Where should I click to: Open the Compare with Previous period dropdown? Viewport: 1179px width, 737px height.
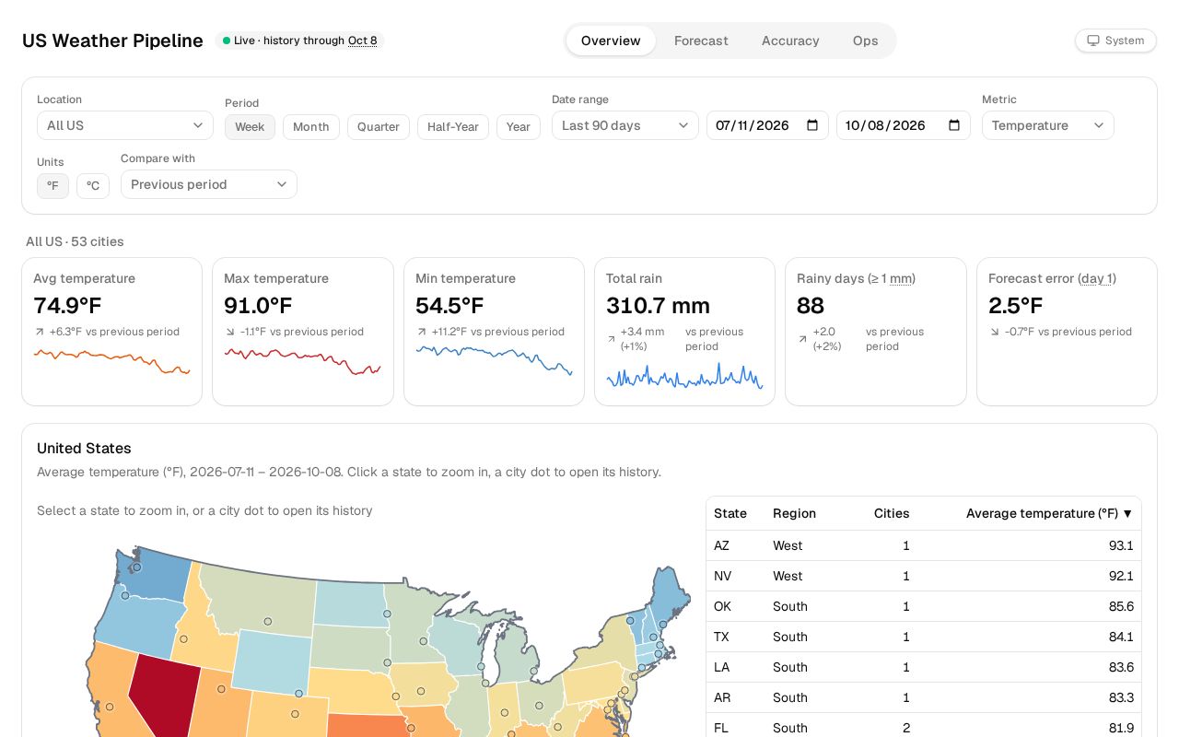tap(209, 184)
